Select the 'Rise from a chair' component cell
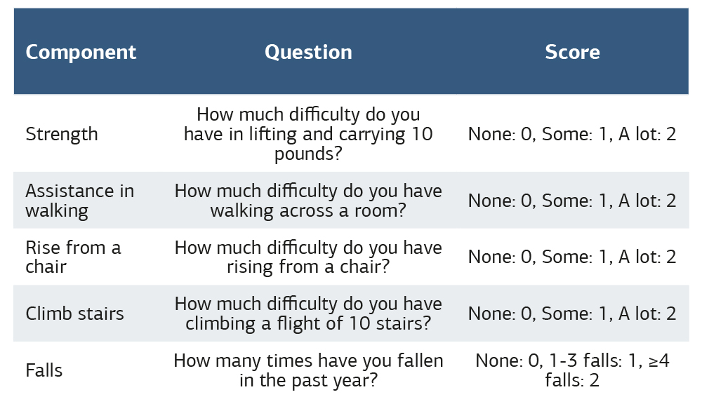702x411 pixels. (x=73, y=257)
